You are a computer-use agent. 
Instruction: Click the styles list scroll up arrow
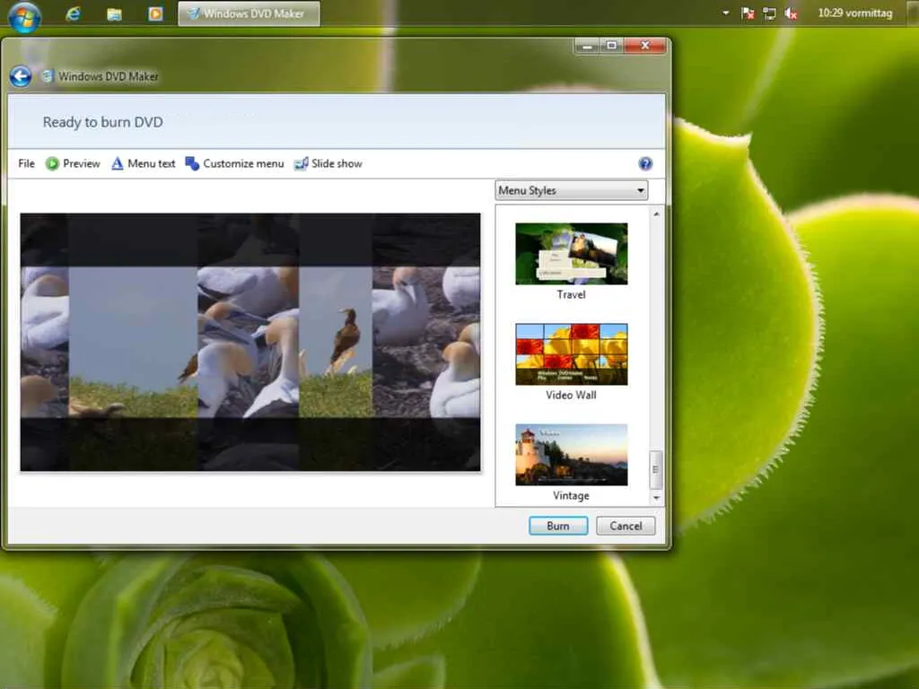click(656, 214)
